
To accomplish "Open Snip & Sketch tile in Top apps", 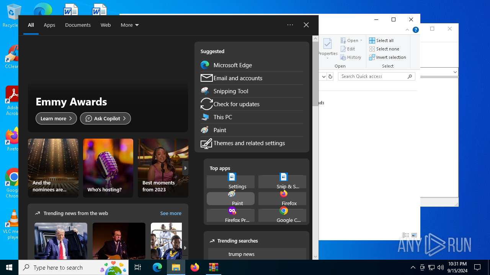I will [x=282, y=182].
